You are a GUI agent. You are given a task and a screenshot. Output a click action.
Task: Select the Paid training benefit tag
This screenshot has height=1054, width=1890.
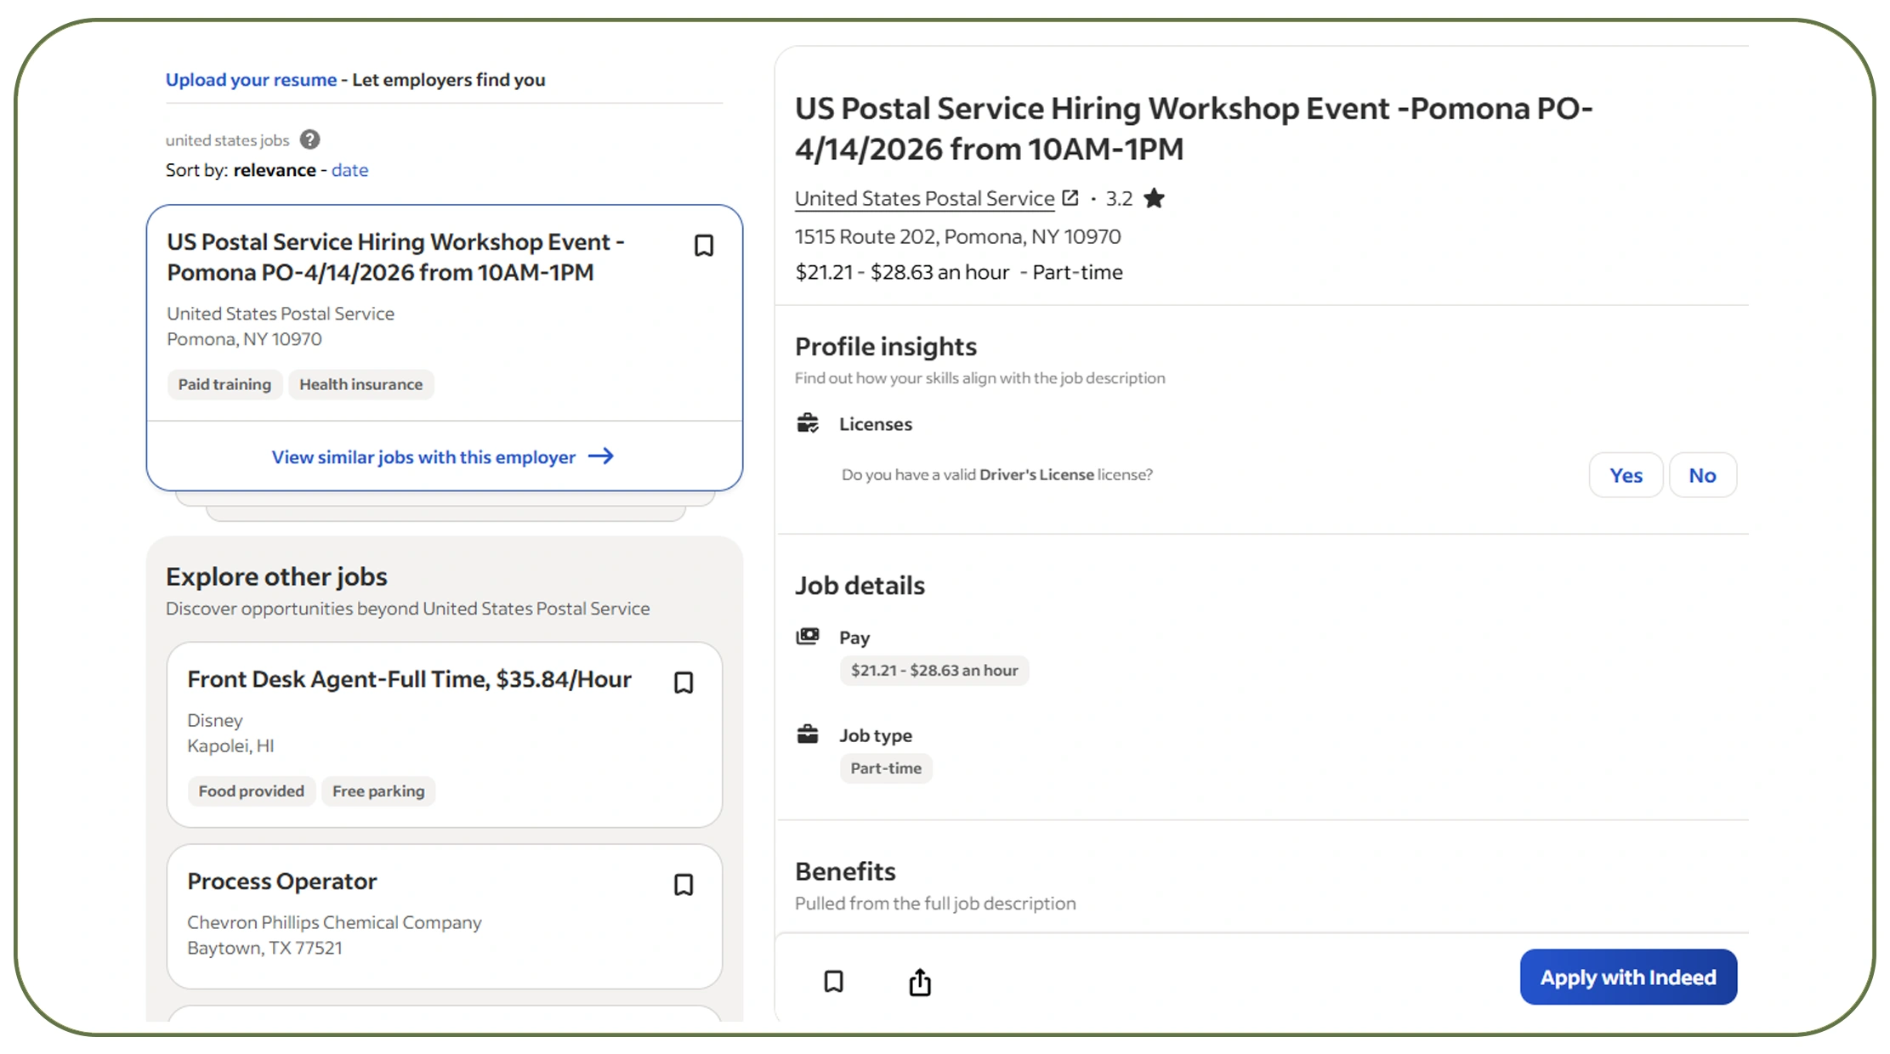[224, 384]
